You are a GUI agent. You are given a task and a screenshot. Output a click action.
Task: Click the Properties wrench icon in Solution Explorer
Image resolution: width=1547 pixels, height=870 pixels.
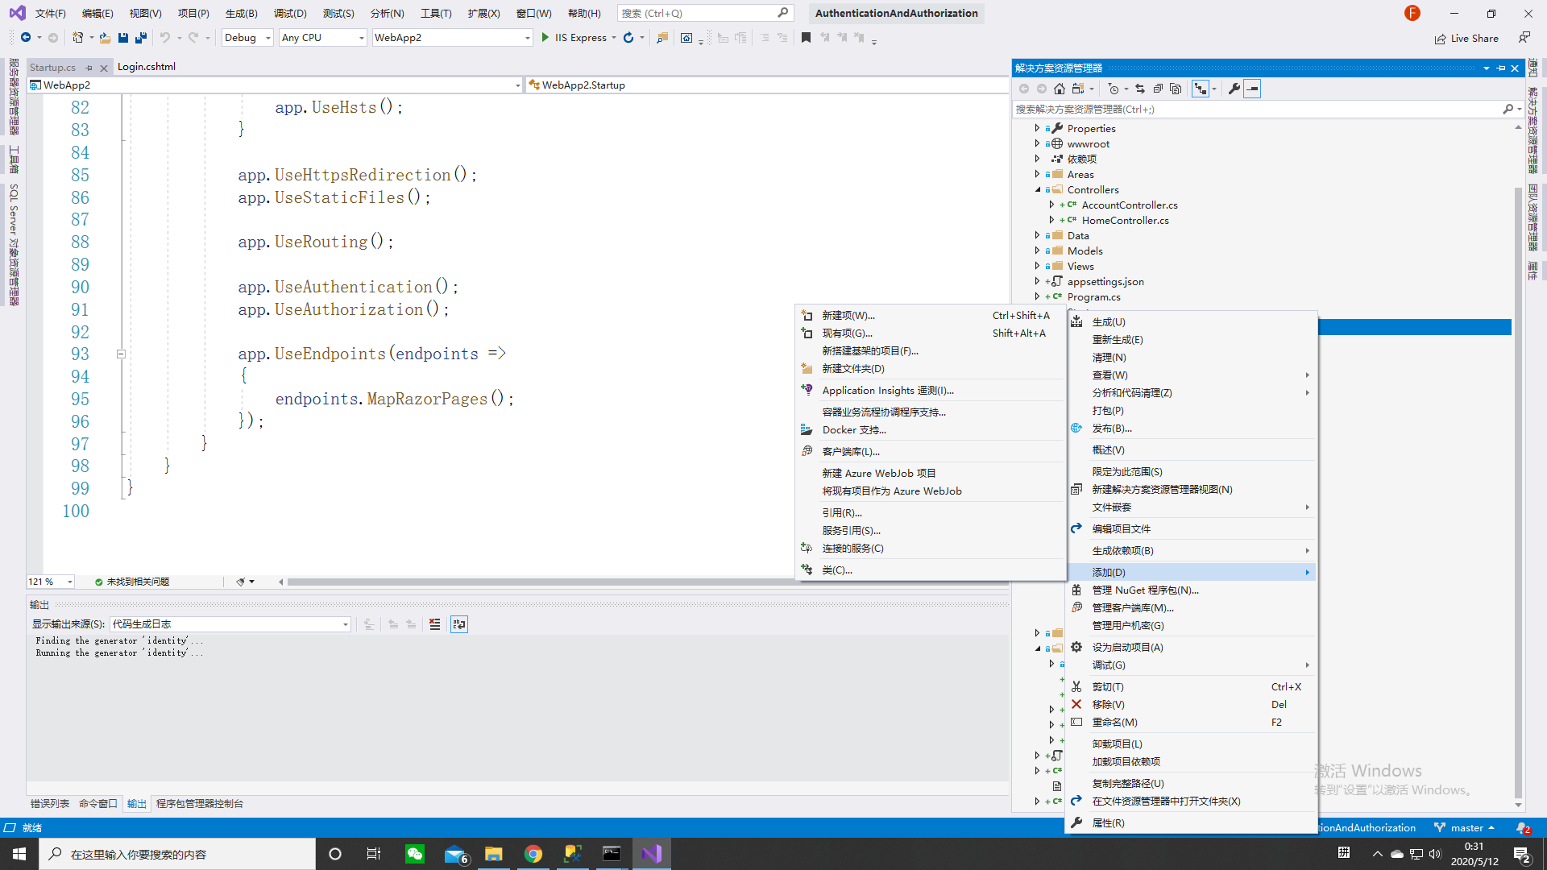pos(1234,89)
